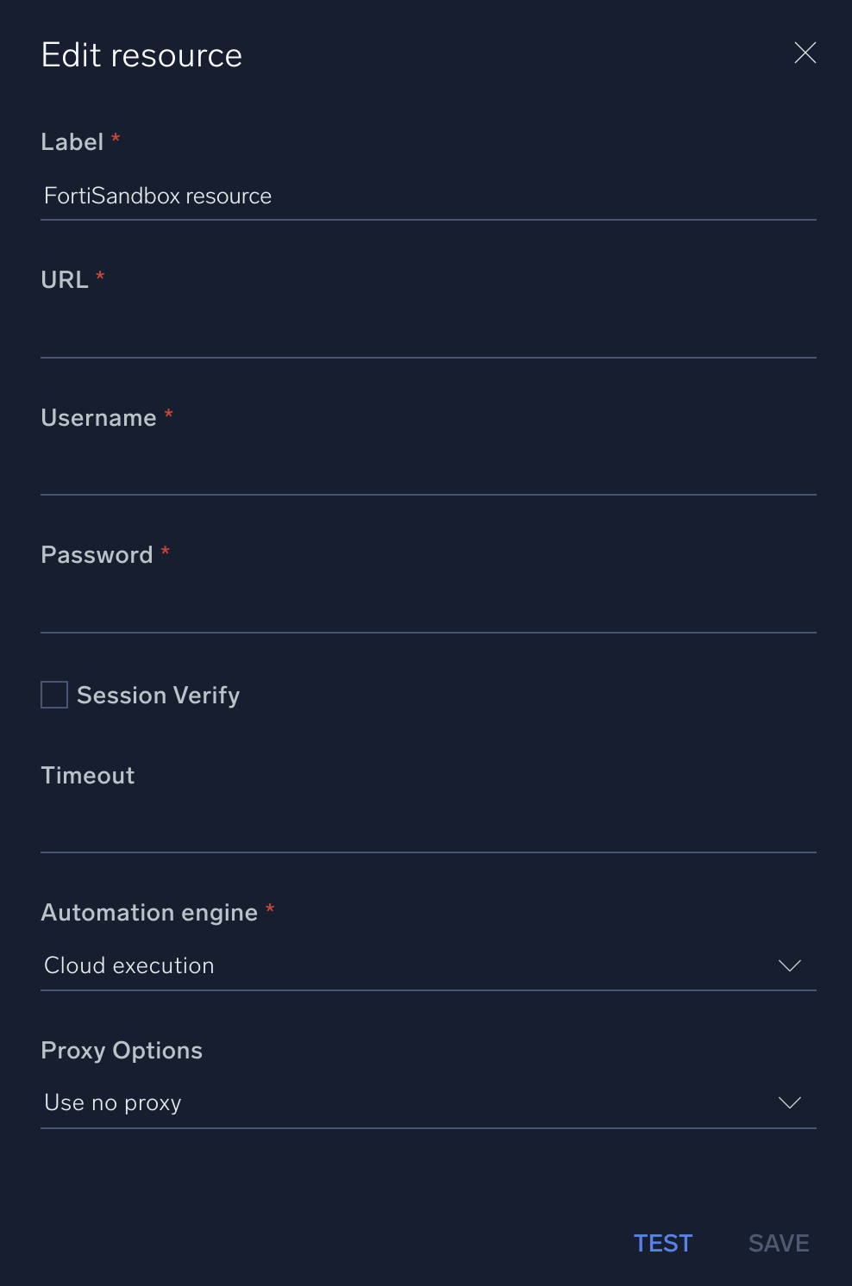Expand the Automation engine chevron arrow
The image size is (852, 1286).
pos(789,965)
